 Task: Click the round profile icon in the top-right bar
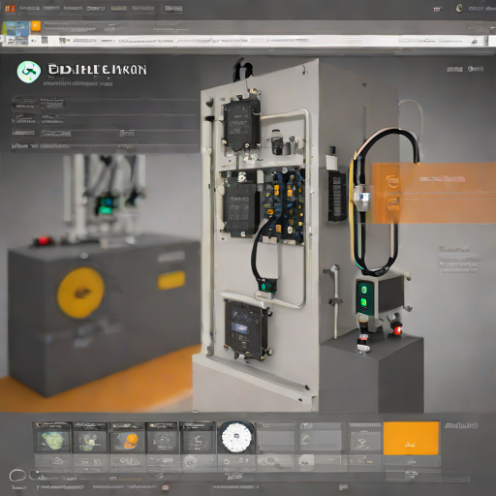coord(459,9)
